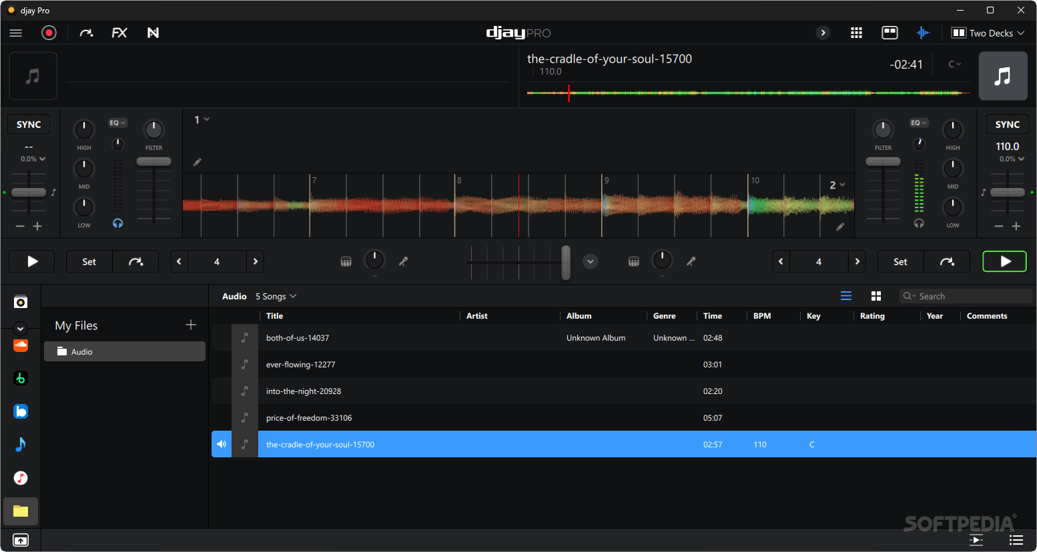Play the right deck
This screenshot has width=1037, height=552.
point(1005,261)
